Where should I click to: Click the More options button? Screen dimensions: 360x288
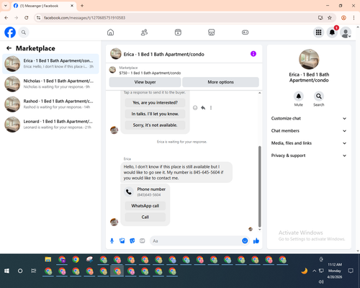[x=220, y=82]
